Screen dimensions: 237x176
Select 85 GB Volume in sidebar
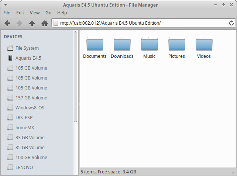[30, 148]
